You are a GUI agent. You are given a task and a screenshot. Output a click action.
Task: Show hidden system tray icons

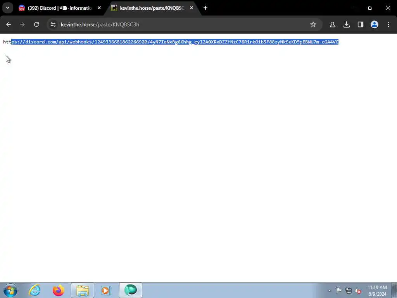pyautogui.click(x=330, y=291)
